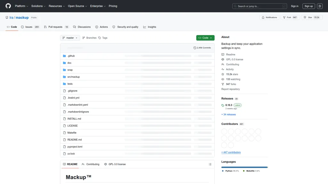Image resolution: width=328 pixels, height=184 pixels.
Task: Click the watching eye icon
Action: (x=223, y=79)
